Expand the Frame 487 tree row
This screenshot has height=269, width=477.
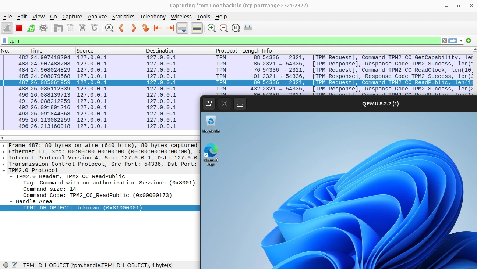point(4,146)
